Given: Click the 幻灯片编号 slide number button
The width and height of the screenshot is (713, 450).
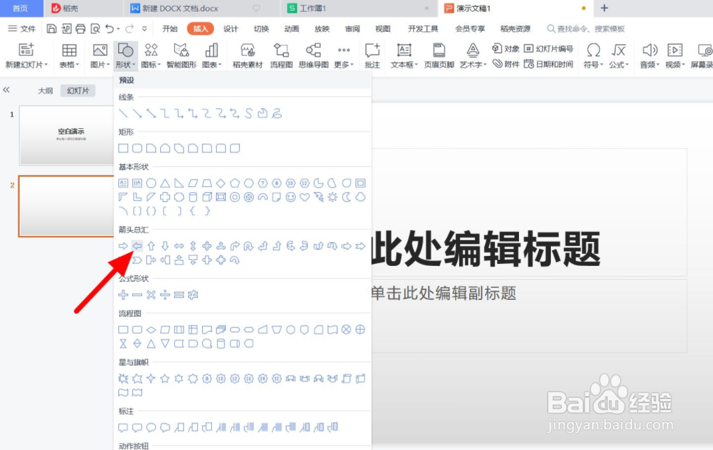Looking at the screenshot, I should pos(549,48).
